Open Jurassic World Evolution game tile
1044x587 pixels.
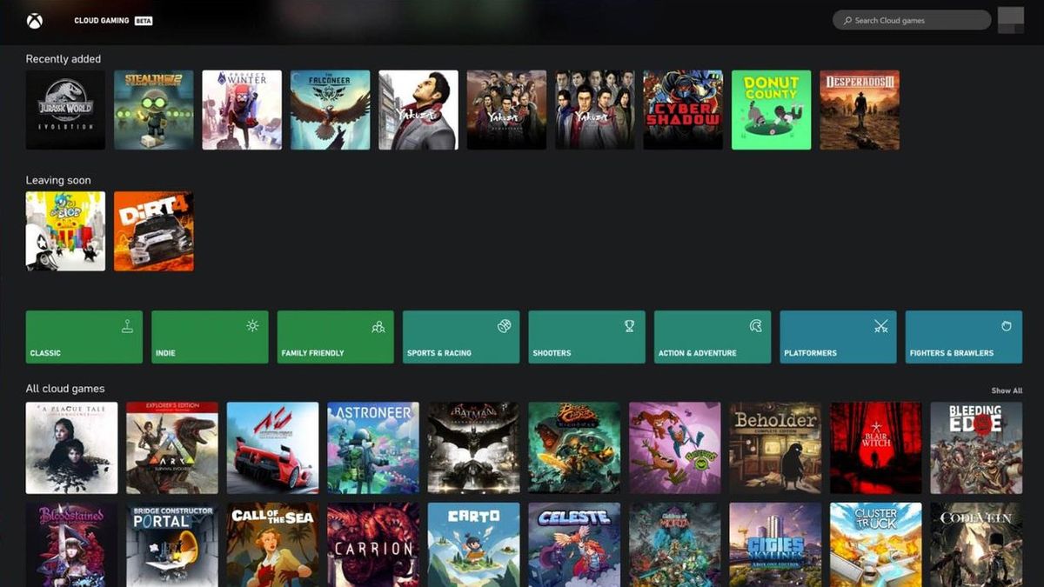tap(65, 110)
